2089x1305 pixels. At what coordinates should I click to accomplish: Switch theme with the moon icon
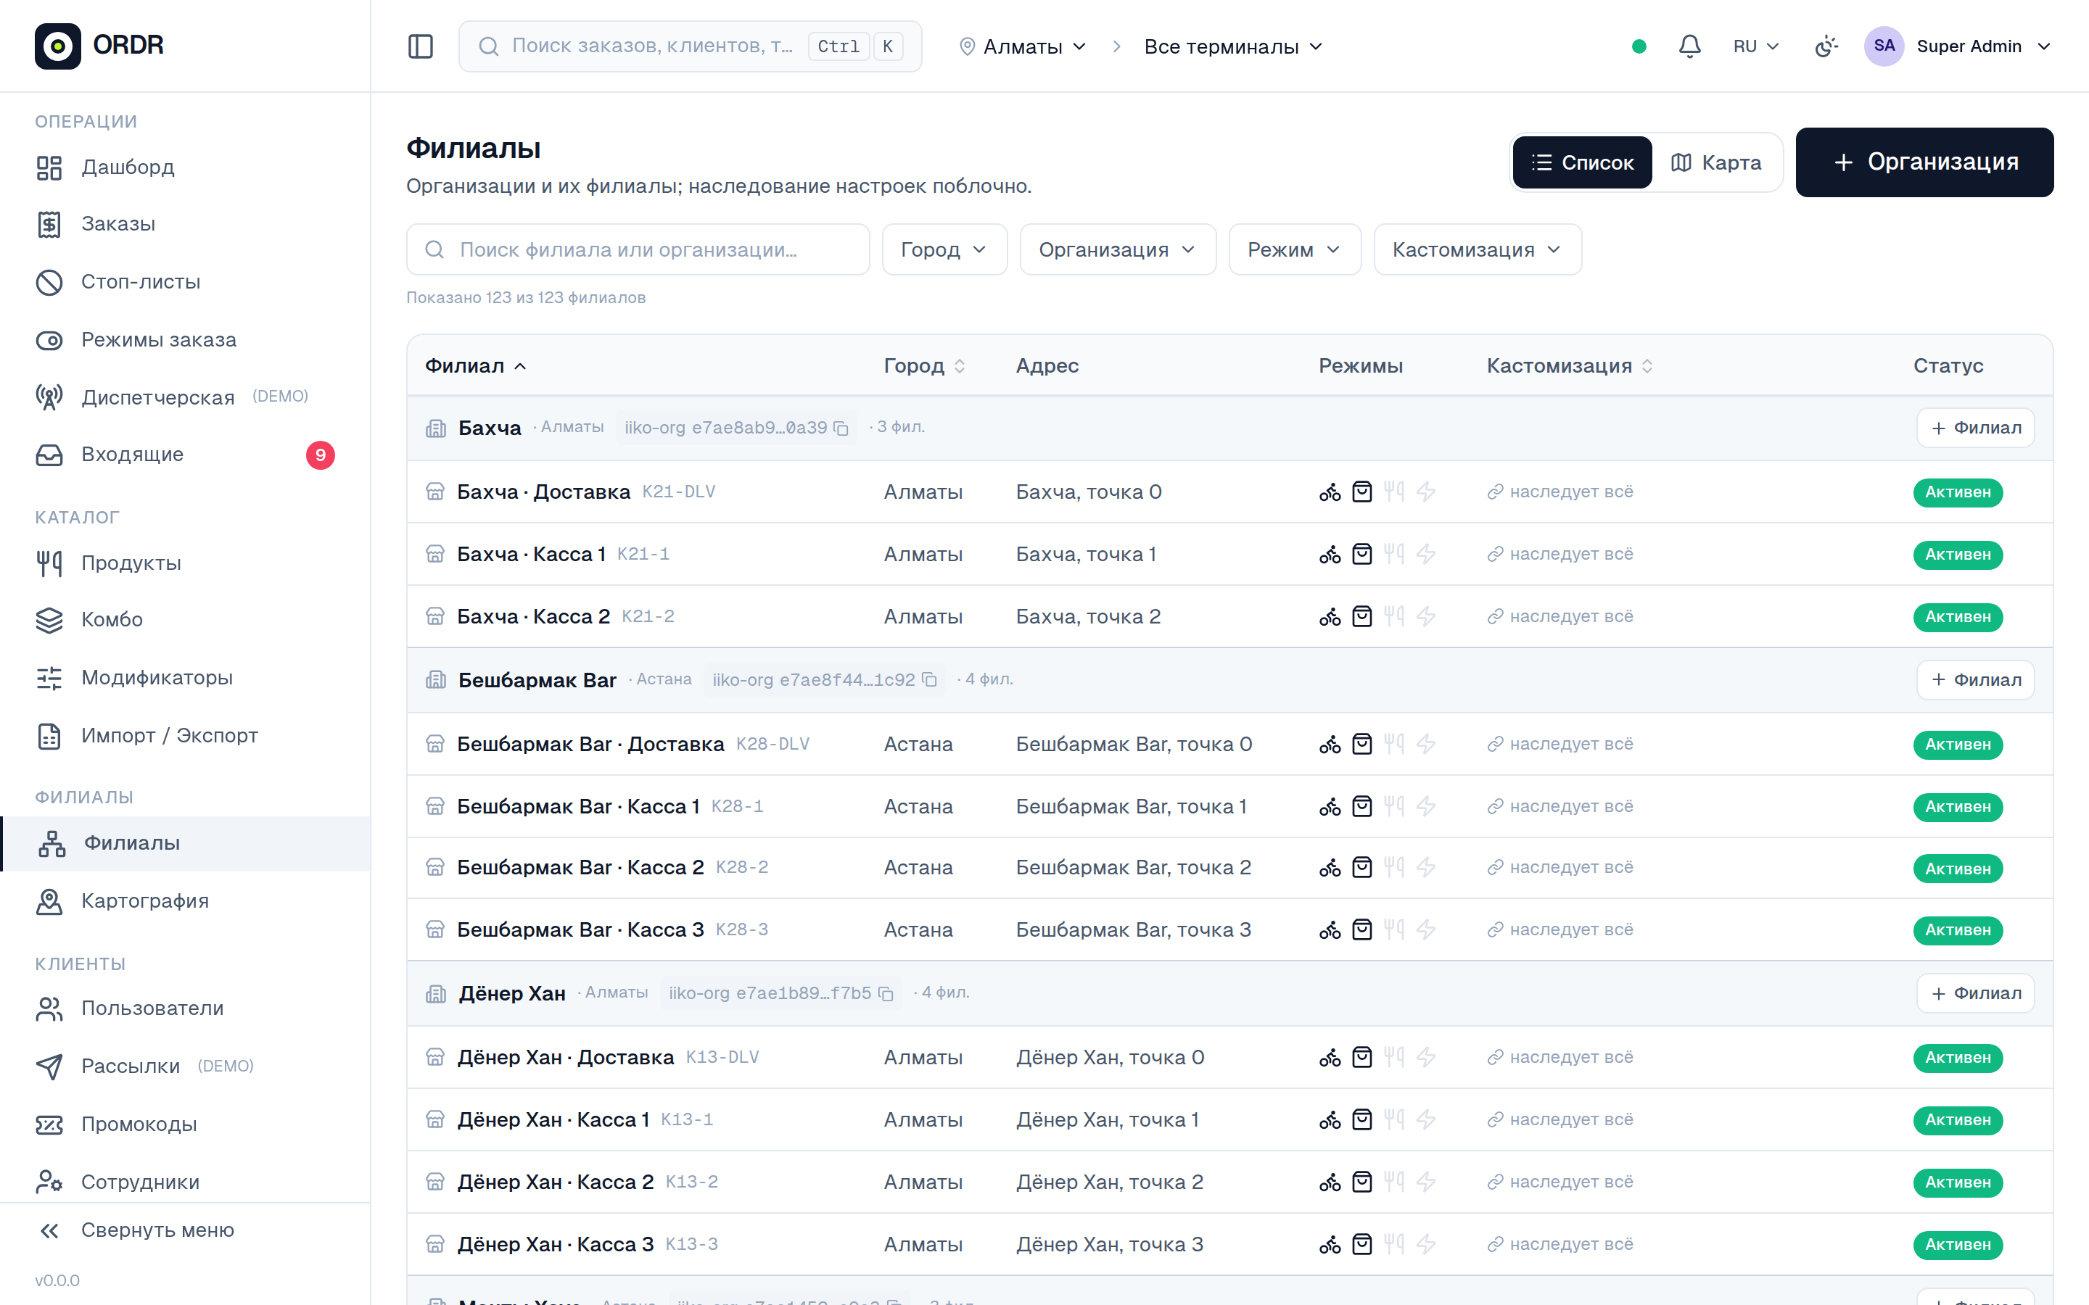coord(1826,46)
